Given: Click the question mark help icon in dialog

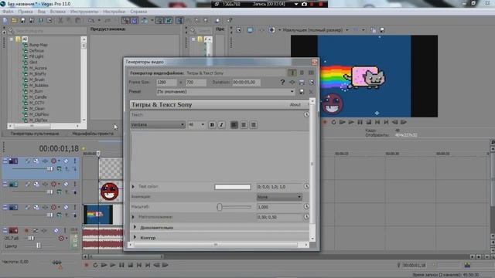Looking at the screenshot, I should point(282,83).
